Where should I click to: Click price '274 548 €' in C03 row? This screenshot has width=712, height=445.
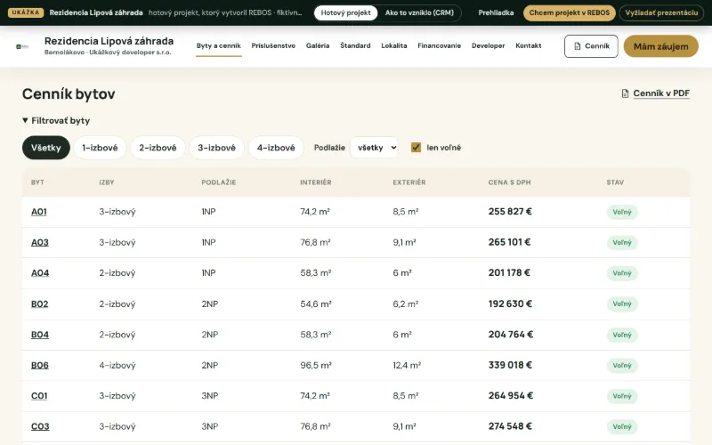pyautogui.click(x=510, y=426)
